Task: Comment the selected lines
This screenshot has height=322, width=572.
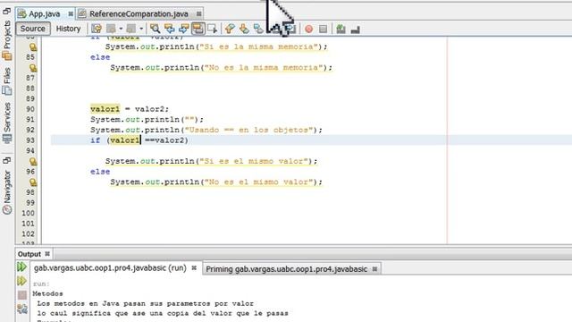Action: [341, 29]
